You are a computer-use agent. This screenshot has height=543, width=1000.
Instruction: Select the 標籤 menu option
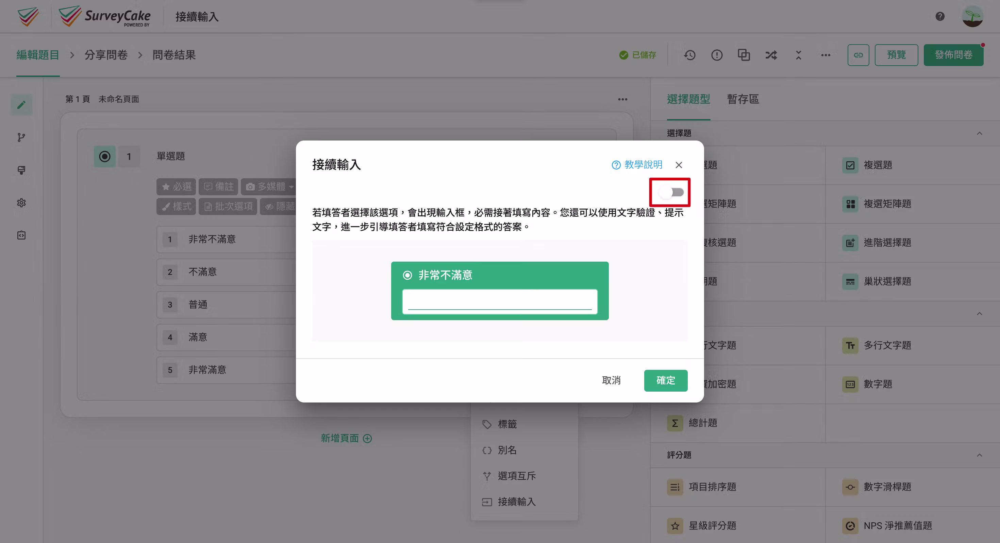[x=524, y=424]
